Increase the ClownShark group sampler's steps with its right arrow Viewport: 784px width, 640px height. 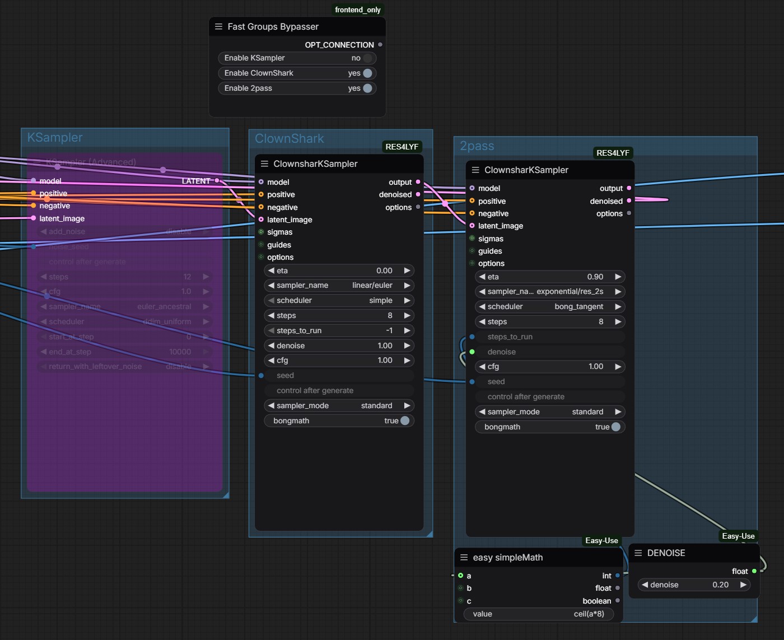point(407,316)
